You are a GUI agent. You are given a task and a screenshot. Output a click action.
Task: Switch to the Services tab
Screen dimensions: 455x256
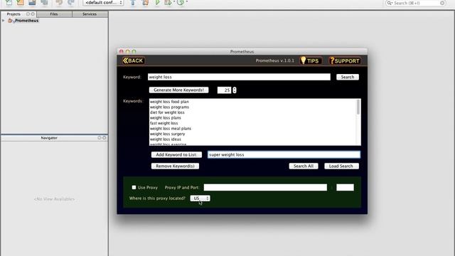(x=90, y=14)
